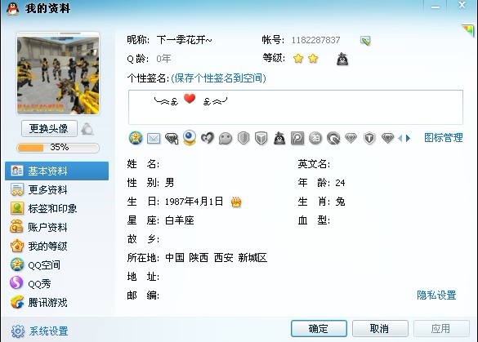Click the heart-shaped icon in service row

[208, 138]
